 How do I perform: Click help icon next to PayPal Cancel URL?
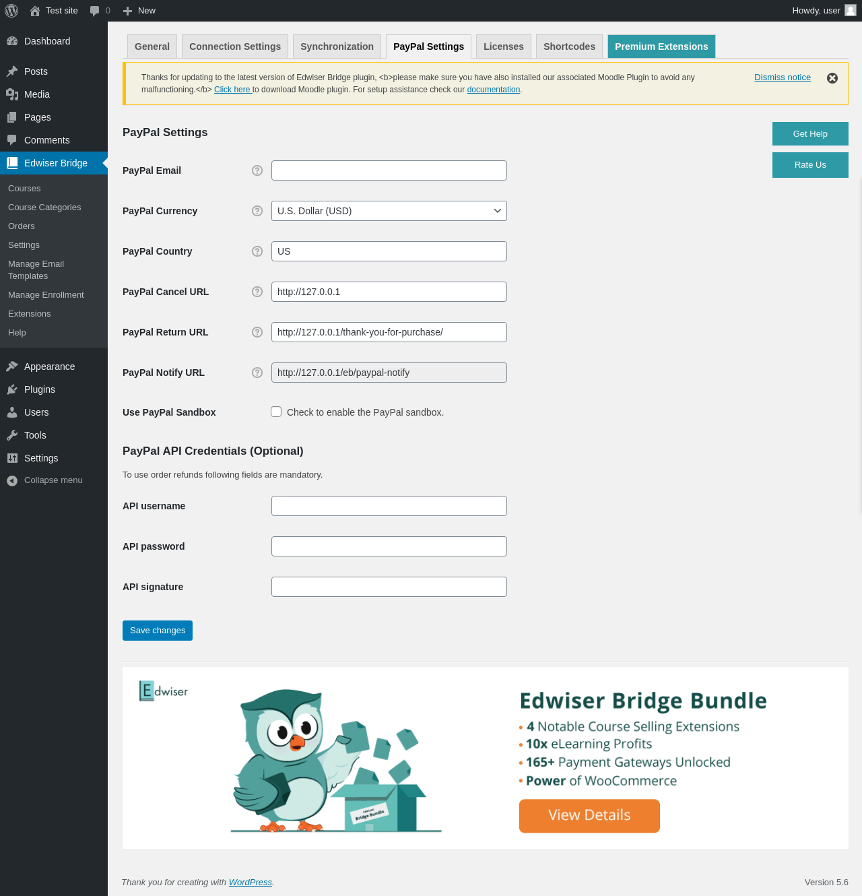coord(257,292)
